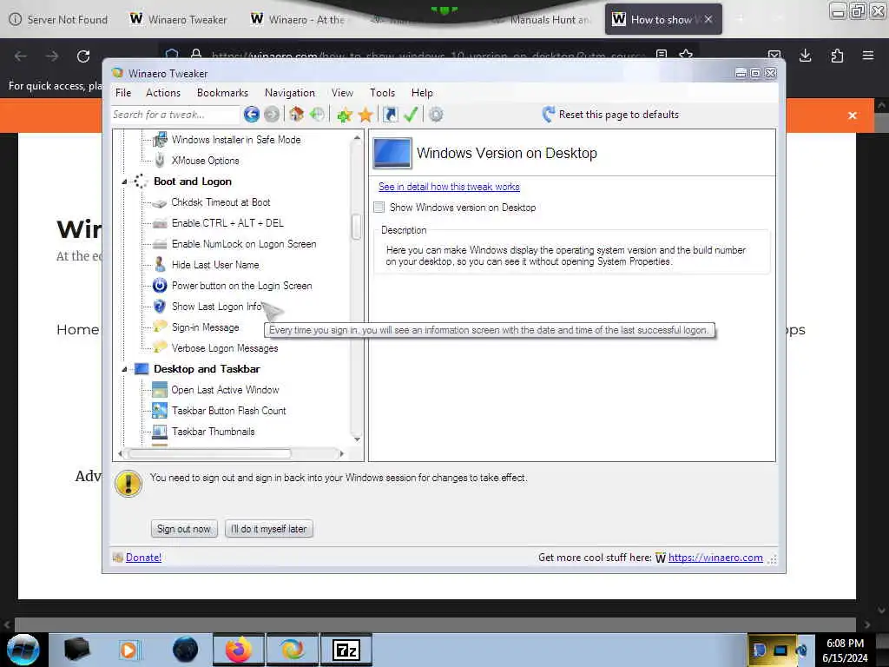The image size is (889, 667).
Task: Click the green checkmark toolbar icon
Action: click(411, 115)
